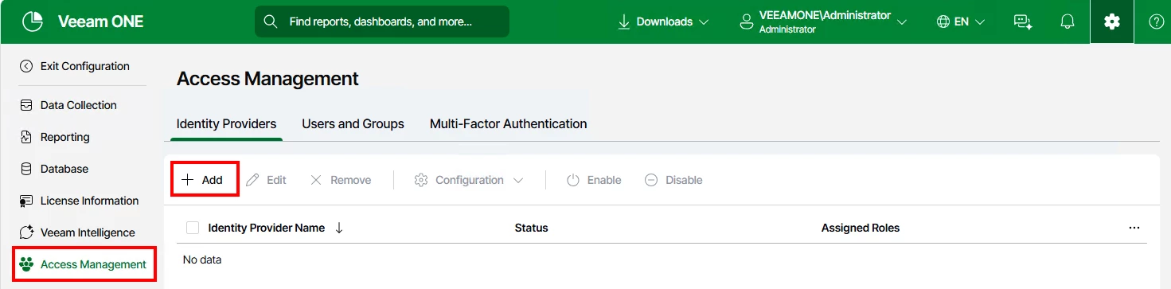Click the Veeam ONE logo icon
The image size is (1171, 289).
point(32,21)
